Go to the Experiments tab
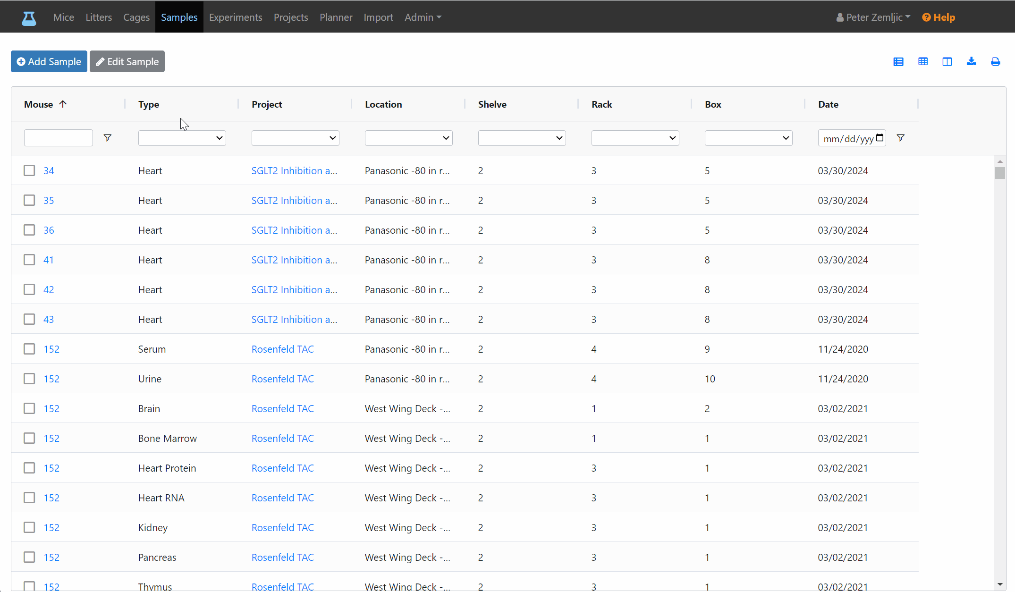The image size is (1015, 592). pyautogui.click(x=236, y=17)
